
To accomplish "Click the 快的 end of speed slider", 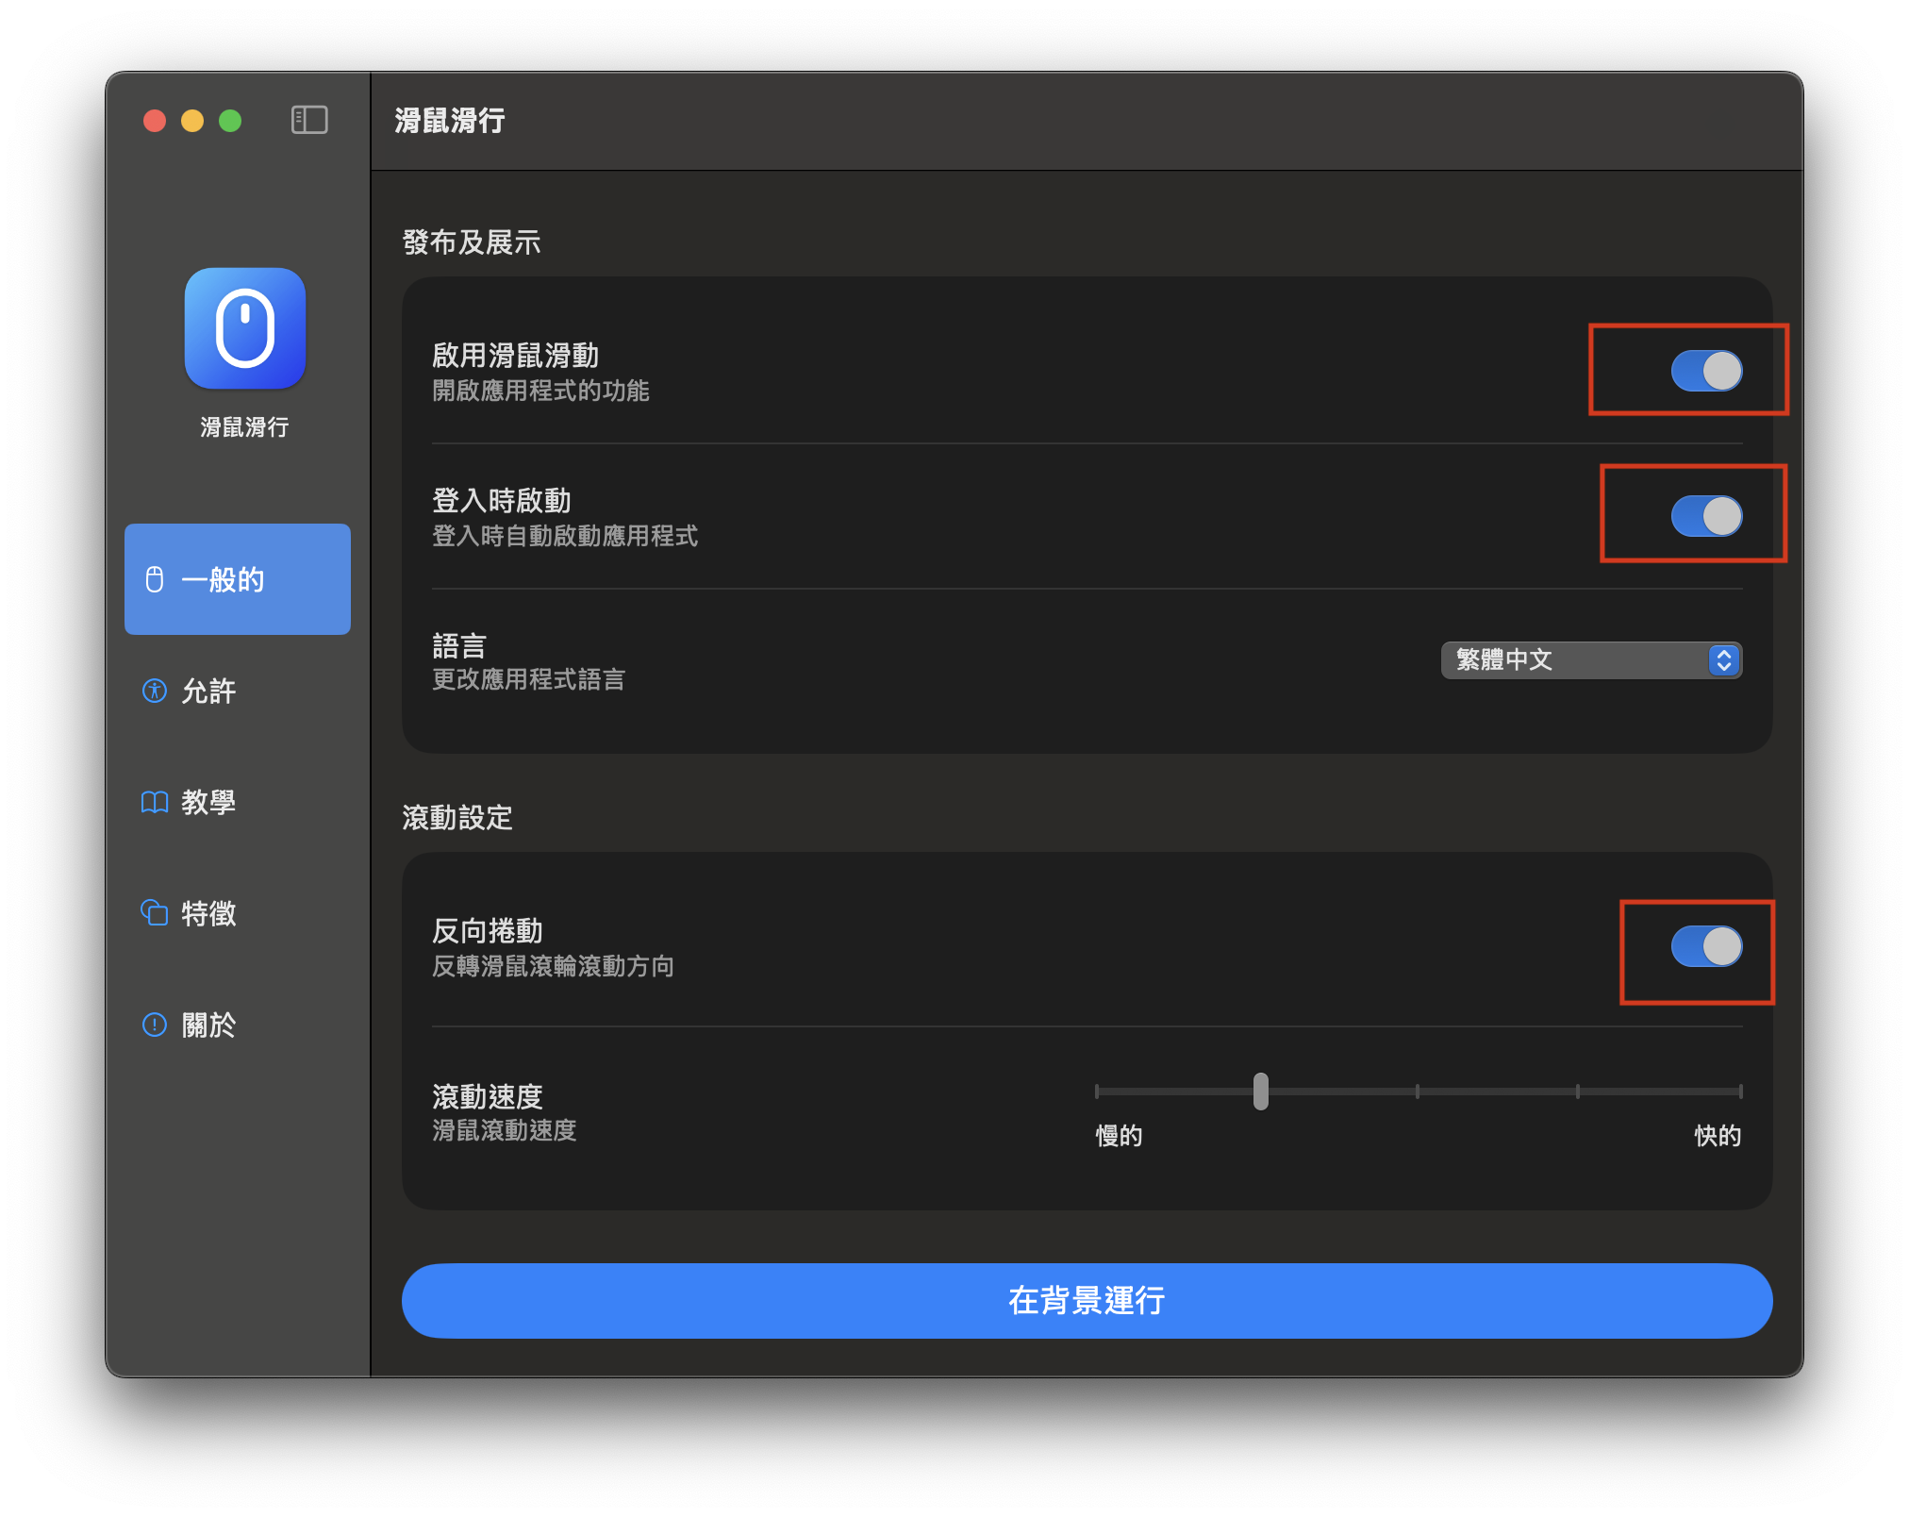I will [1739, 1092].
